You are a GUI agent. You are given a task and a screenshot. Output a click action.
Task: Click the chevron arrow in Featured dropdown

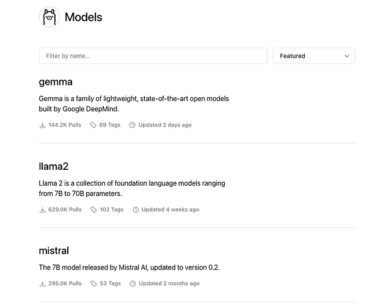(x=347, y=56)
